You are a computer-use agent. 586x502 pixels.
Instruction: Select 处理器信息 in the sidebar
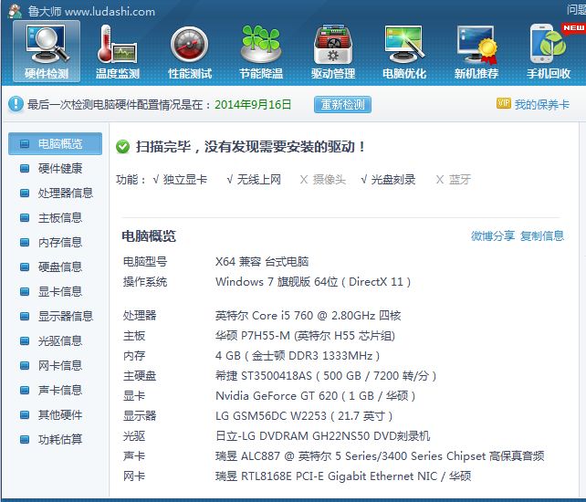[65, 193]
